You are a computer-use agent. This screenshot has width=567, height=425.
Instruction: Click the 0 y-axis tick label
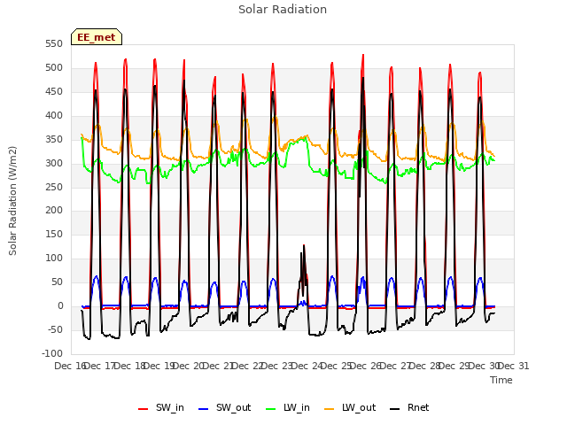60,305
